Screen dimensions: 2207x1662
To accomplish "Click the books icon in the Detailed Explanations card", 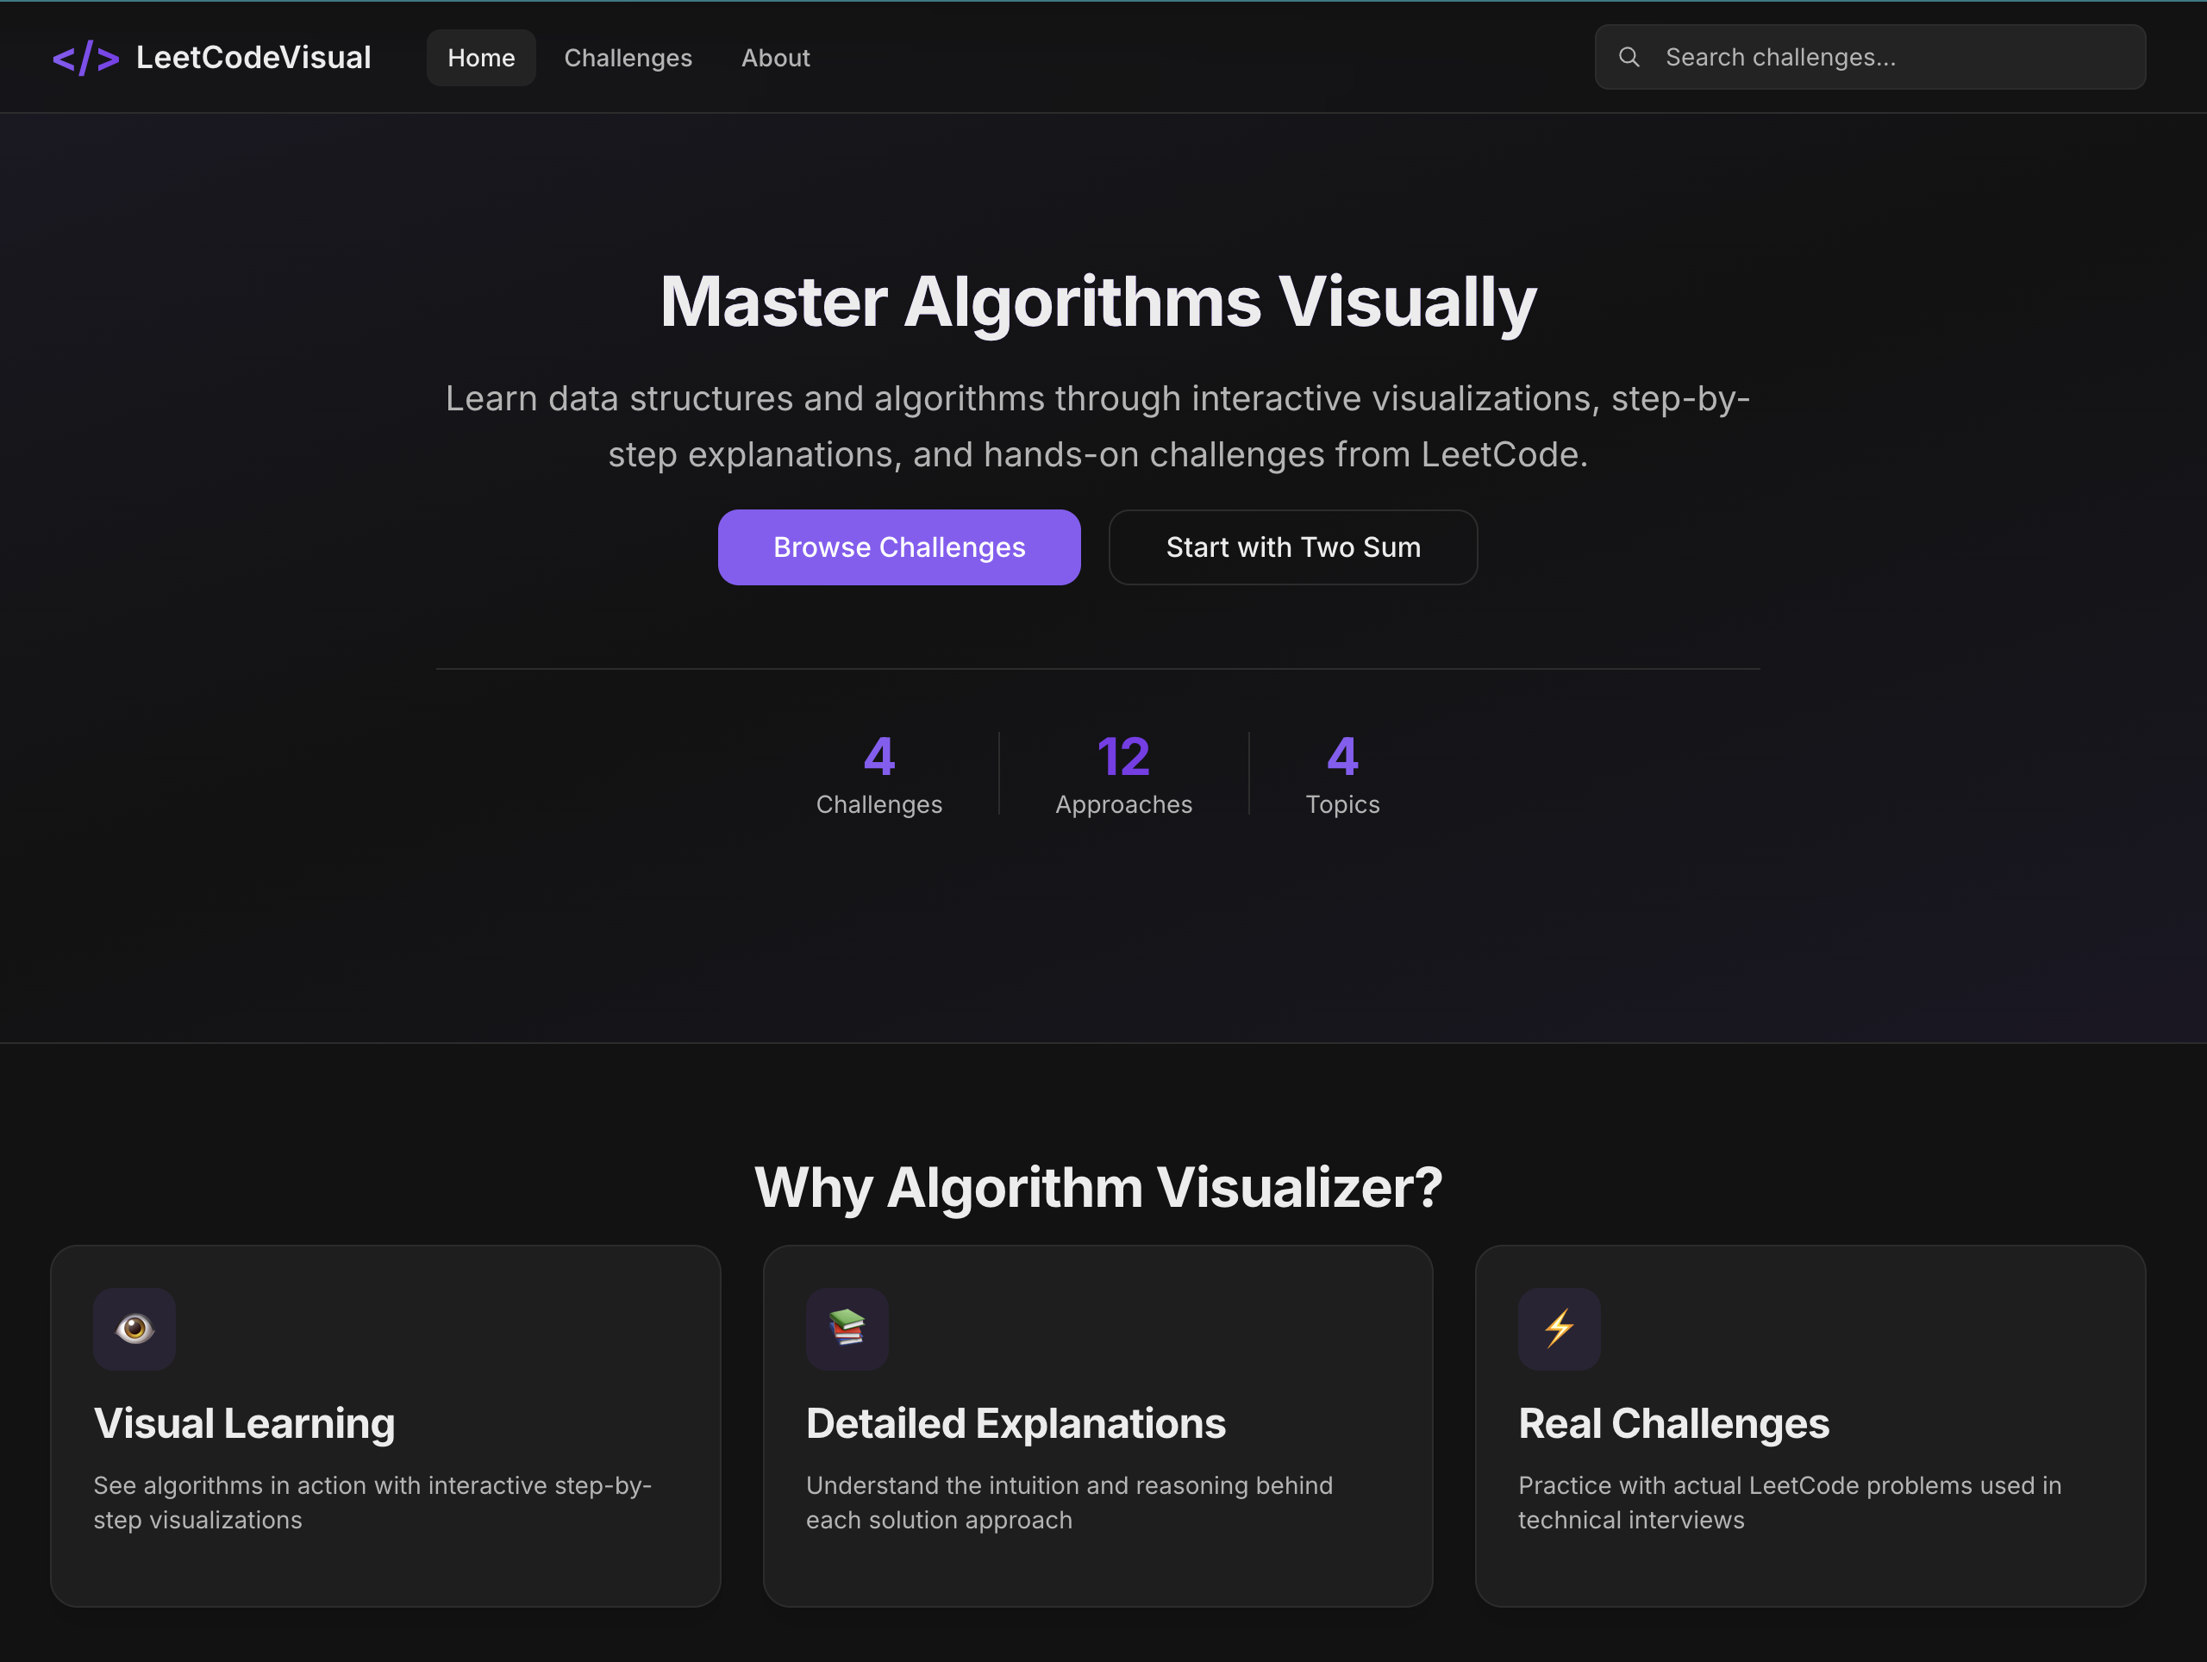I will (x=847, y=1328).
